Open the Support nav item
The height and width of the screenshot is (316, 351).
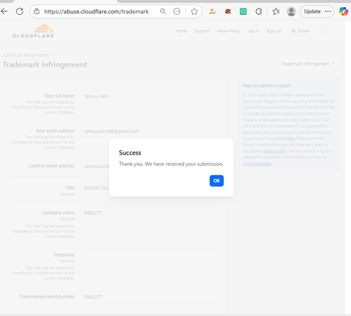pos(201,31)
